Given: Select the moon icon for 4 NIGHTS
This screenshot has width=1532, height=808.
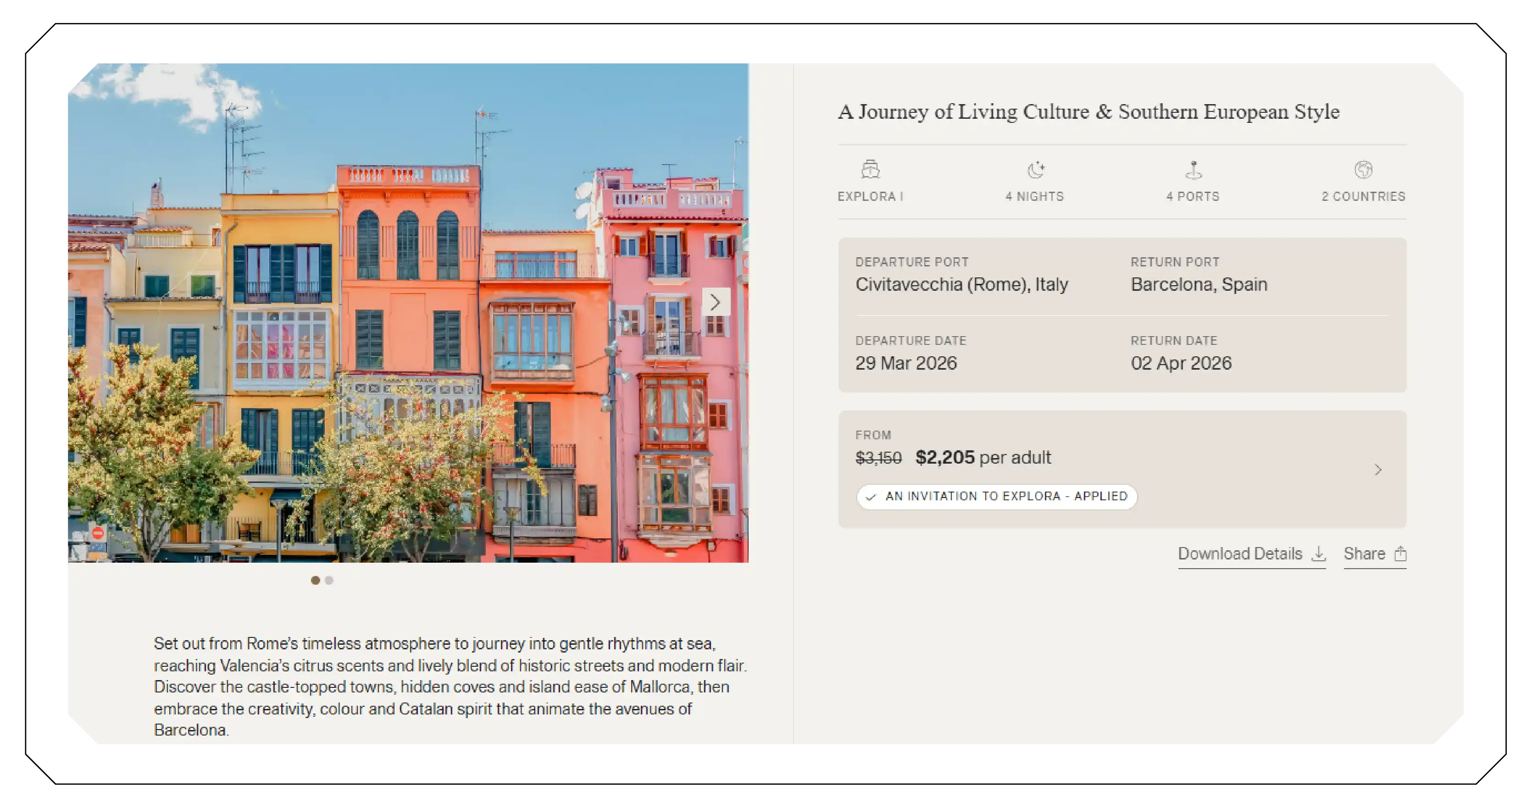Looking at the screenshot, I should click(x=1035, y=170).
